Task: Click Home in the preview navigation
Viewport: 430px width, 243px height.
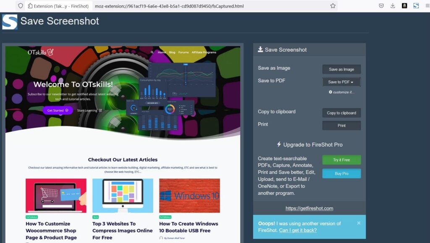Action: click(162, 52)
